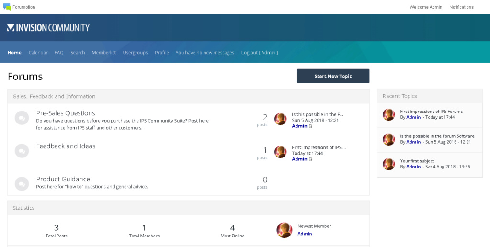Click the '2 posts' count for Pre-Sales Questions
This screenshot has height=247, width=490.
click(262, 120)
